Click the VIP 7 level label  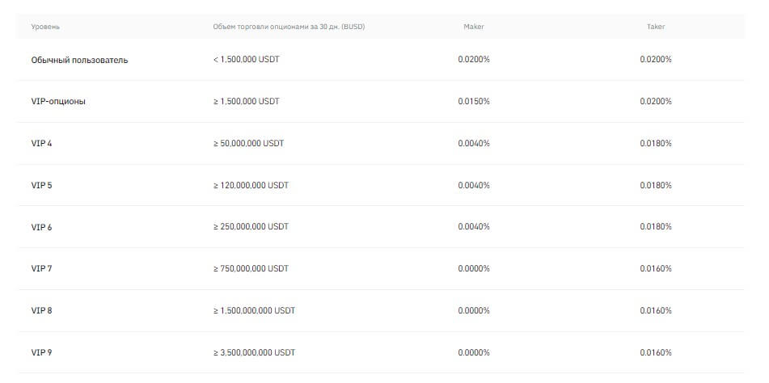point(42,268)
